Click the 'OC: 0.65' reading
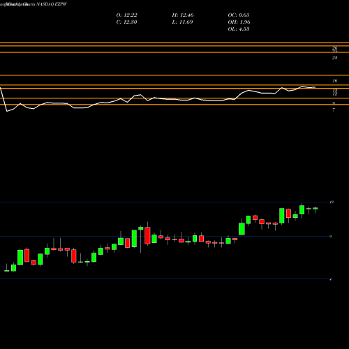349x349 pixels. [239, 15]
